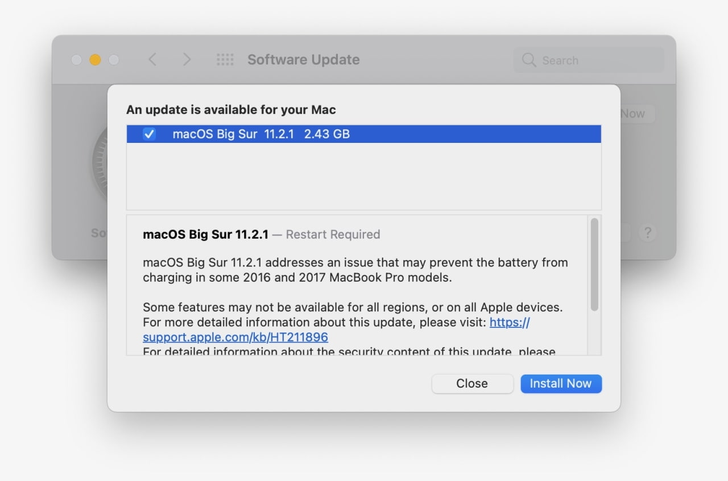The image size is (728, 481).
Task: Click the magnifying glass search icon
Action: (529, 60)
